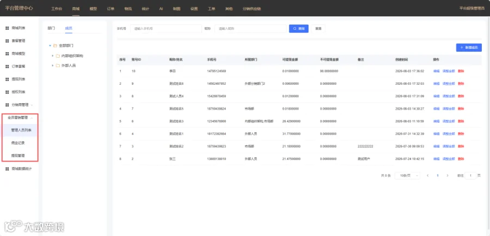Open the 物流 top menu

128,9
